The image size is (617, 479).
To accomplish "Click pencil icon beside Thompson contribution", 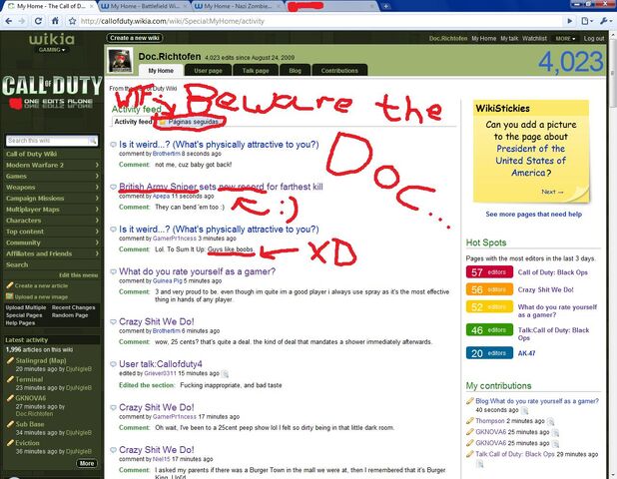I will (469, 421).
